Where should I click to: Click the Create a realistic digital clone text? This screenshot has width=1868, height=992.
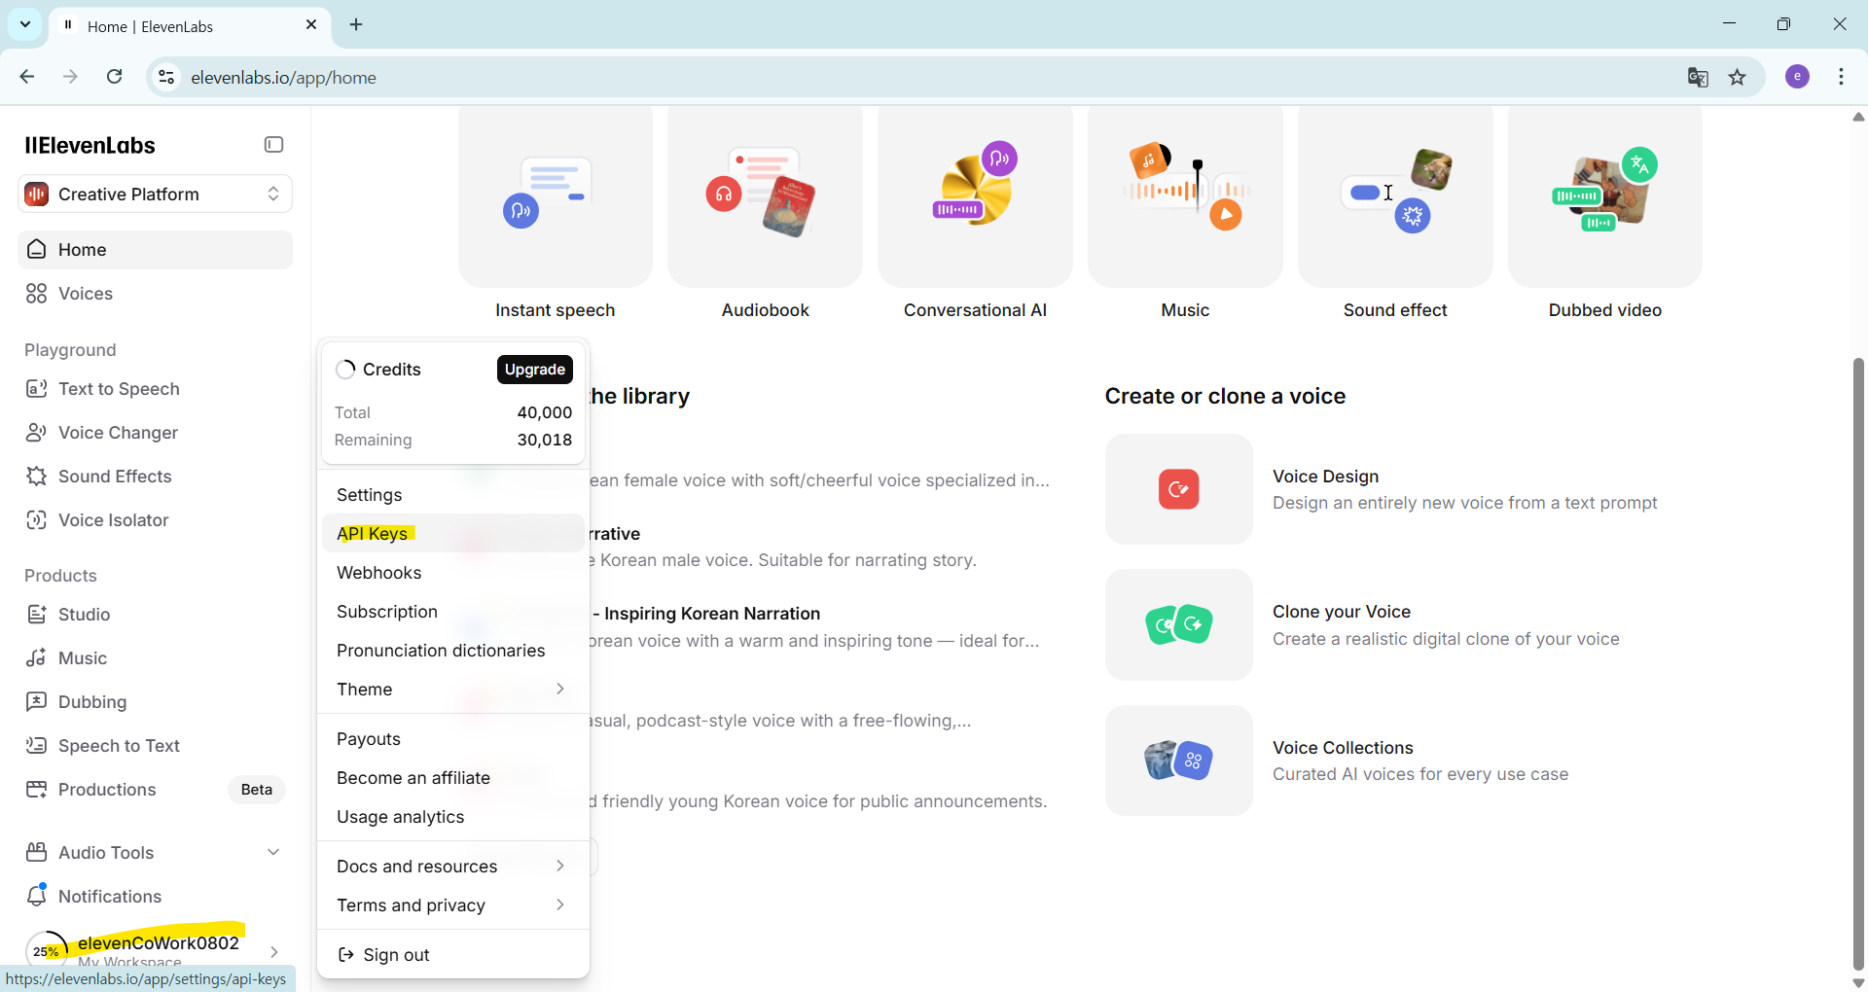pyautogui.click(x=1446, y=639)
